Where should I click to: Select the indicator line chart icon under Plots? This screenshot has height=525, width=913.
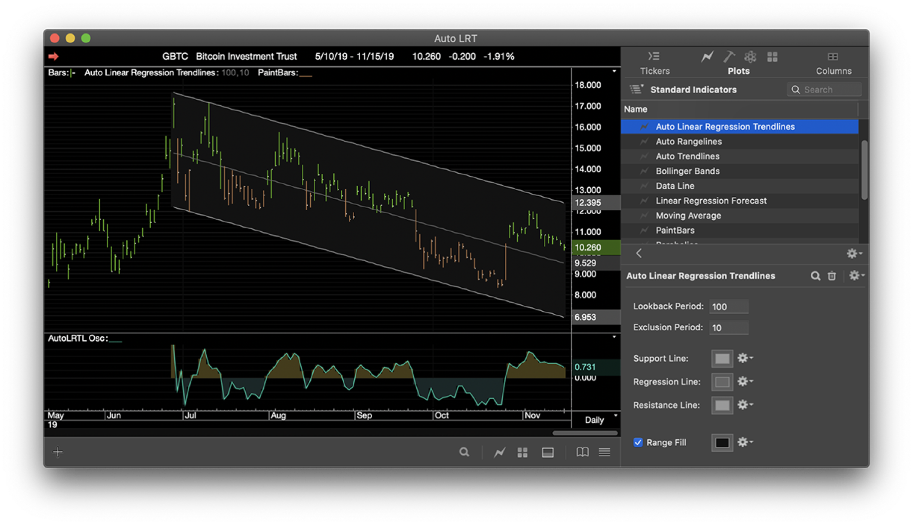(x=706, y=57)
